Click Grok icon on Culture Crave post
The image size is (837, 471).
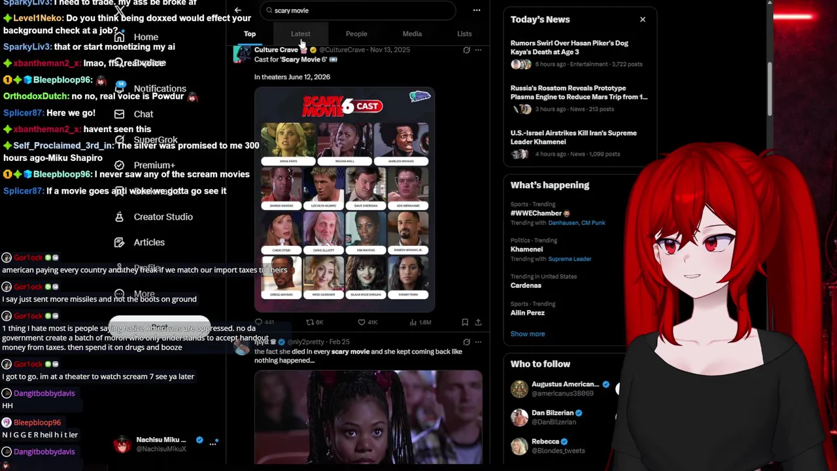(466, 50)
